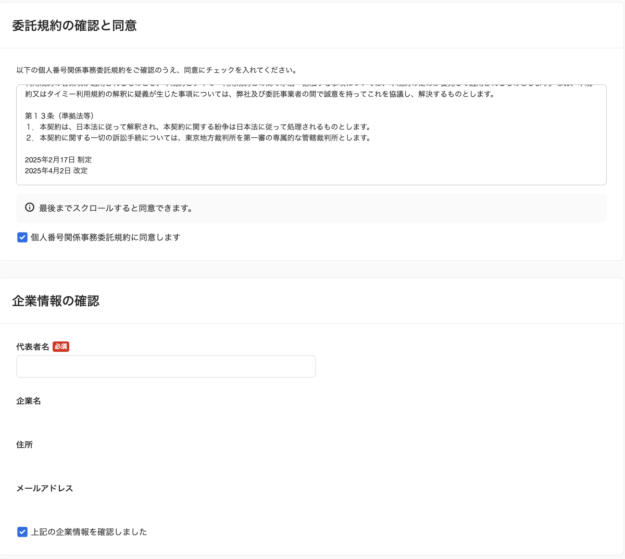Screen dimensions: 625x559
Task: Click the line beginning 約又はタイミー利用規約の解釈
Action: [x=260, y=94]
